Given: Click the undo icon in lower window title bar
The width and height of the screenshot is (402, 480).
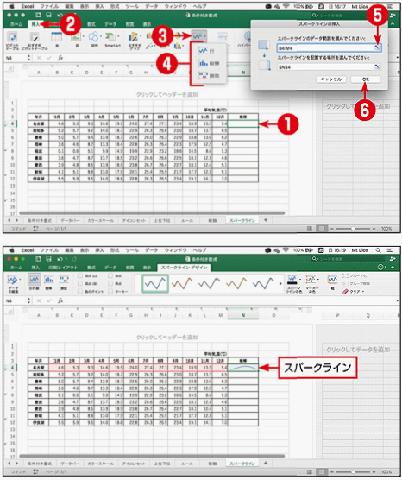Looking at the screenshot, I should [x=60, y=259].
